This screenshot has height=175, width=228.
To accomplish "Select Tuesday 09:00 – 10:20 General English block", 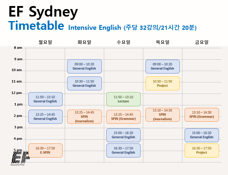I will coord(84,66).
